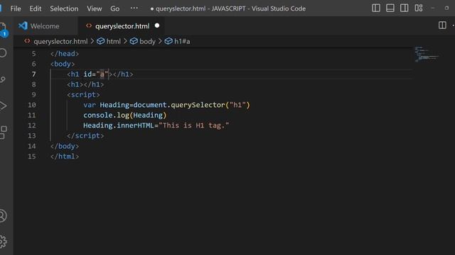Click the h1#a breadcrumb item
The width and height of the screenshot is (455, 255).
coord(182,41)
